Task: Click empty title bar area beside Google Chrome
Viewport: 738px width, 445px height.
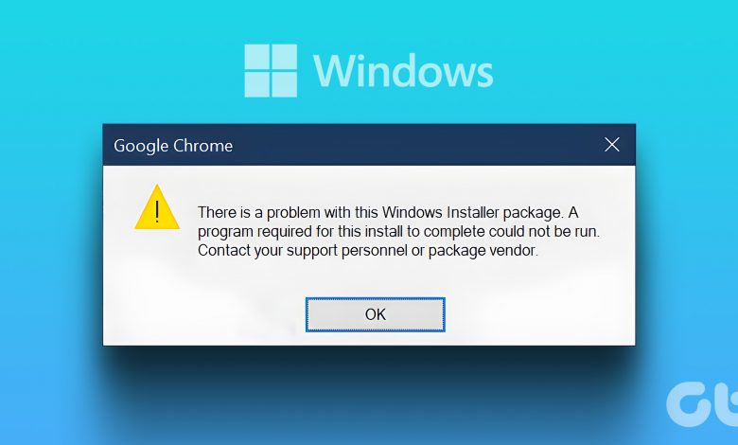Action: click(414, 145)
